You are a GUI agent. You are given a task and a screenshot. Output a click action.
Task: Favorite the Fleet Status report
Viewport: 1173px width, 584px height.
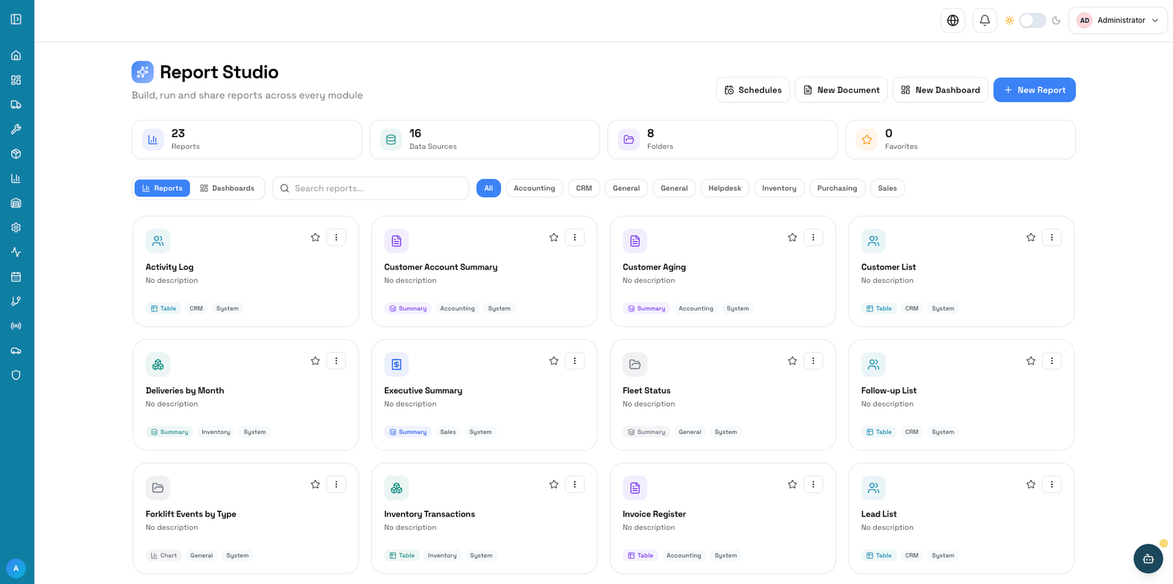[793, 361]
